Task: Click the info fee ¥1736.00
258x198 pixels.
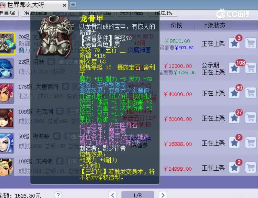Action: 184,73
